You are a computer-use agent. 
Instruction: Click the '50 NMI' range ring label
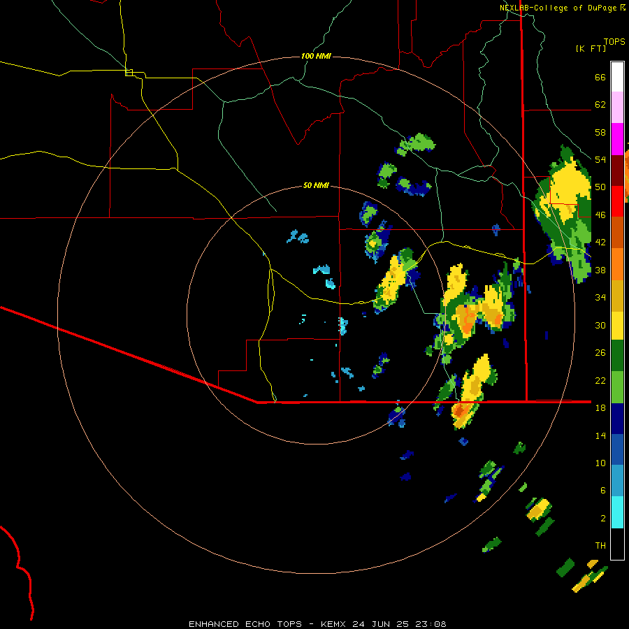[x=316, y=185]
